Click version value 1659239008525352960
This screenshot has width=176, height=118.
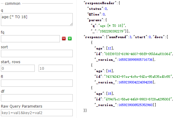point(136,105)
